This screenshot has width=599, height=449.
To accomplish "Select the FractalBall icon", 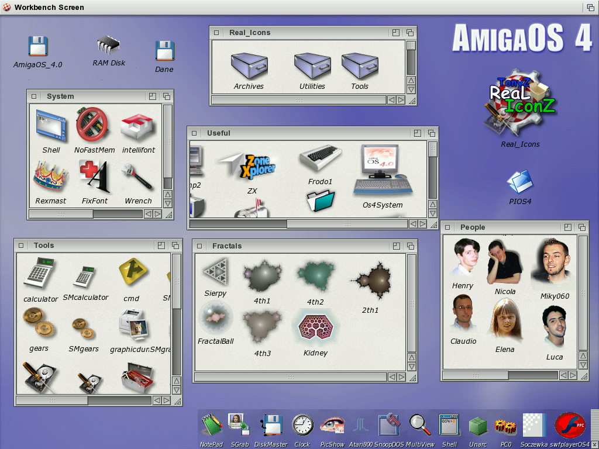I will pos(216,317).
